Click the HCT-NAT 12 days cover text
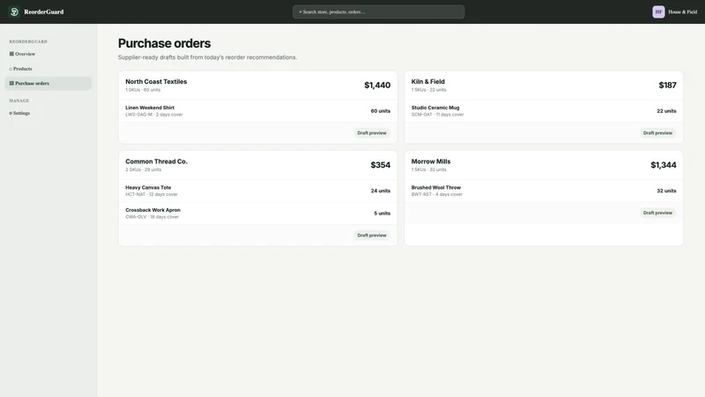Viewport: 705px width, 397px height. [152, 194]
